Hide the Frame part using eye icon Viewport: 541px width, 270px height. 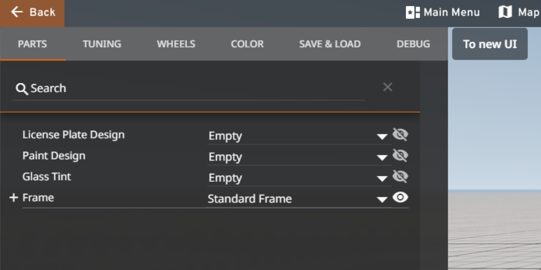[400, 198]
